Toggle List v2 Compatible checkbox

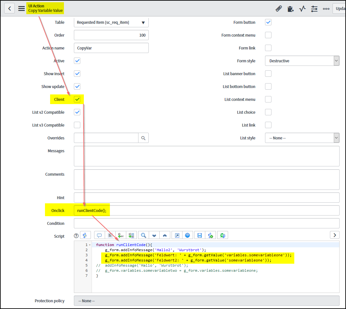click(x=77, y=112)
